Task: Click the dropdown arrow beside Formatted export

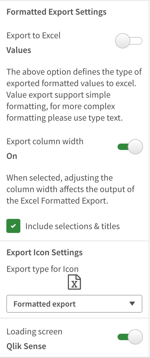Action: pyautogui.click(x=132, y=304)
